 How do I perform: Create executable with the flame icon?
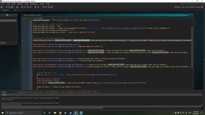17,7
